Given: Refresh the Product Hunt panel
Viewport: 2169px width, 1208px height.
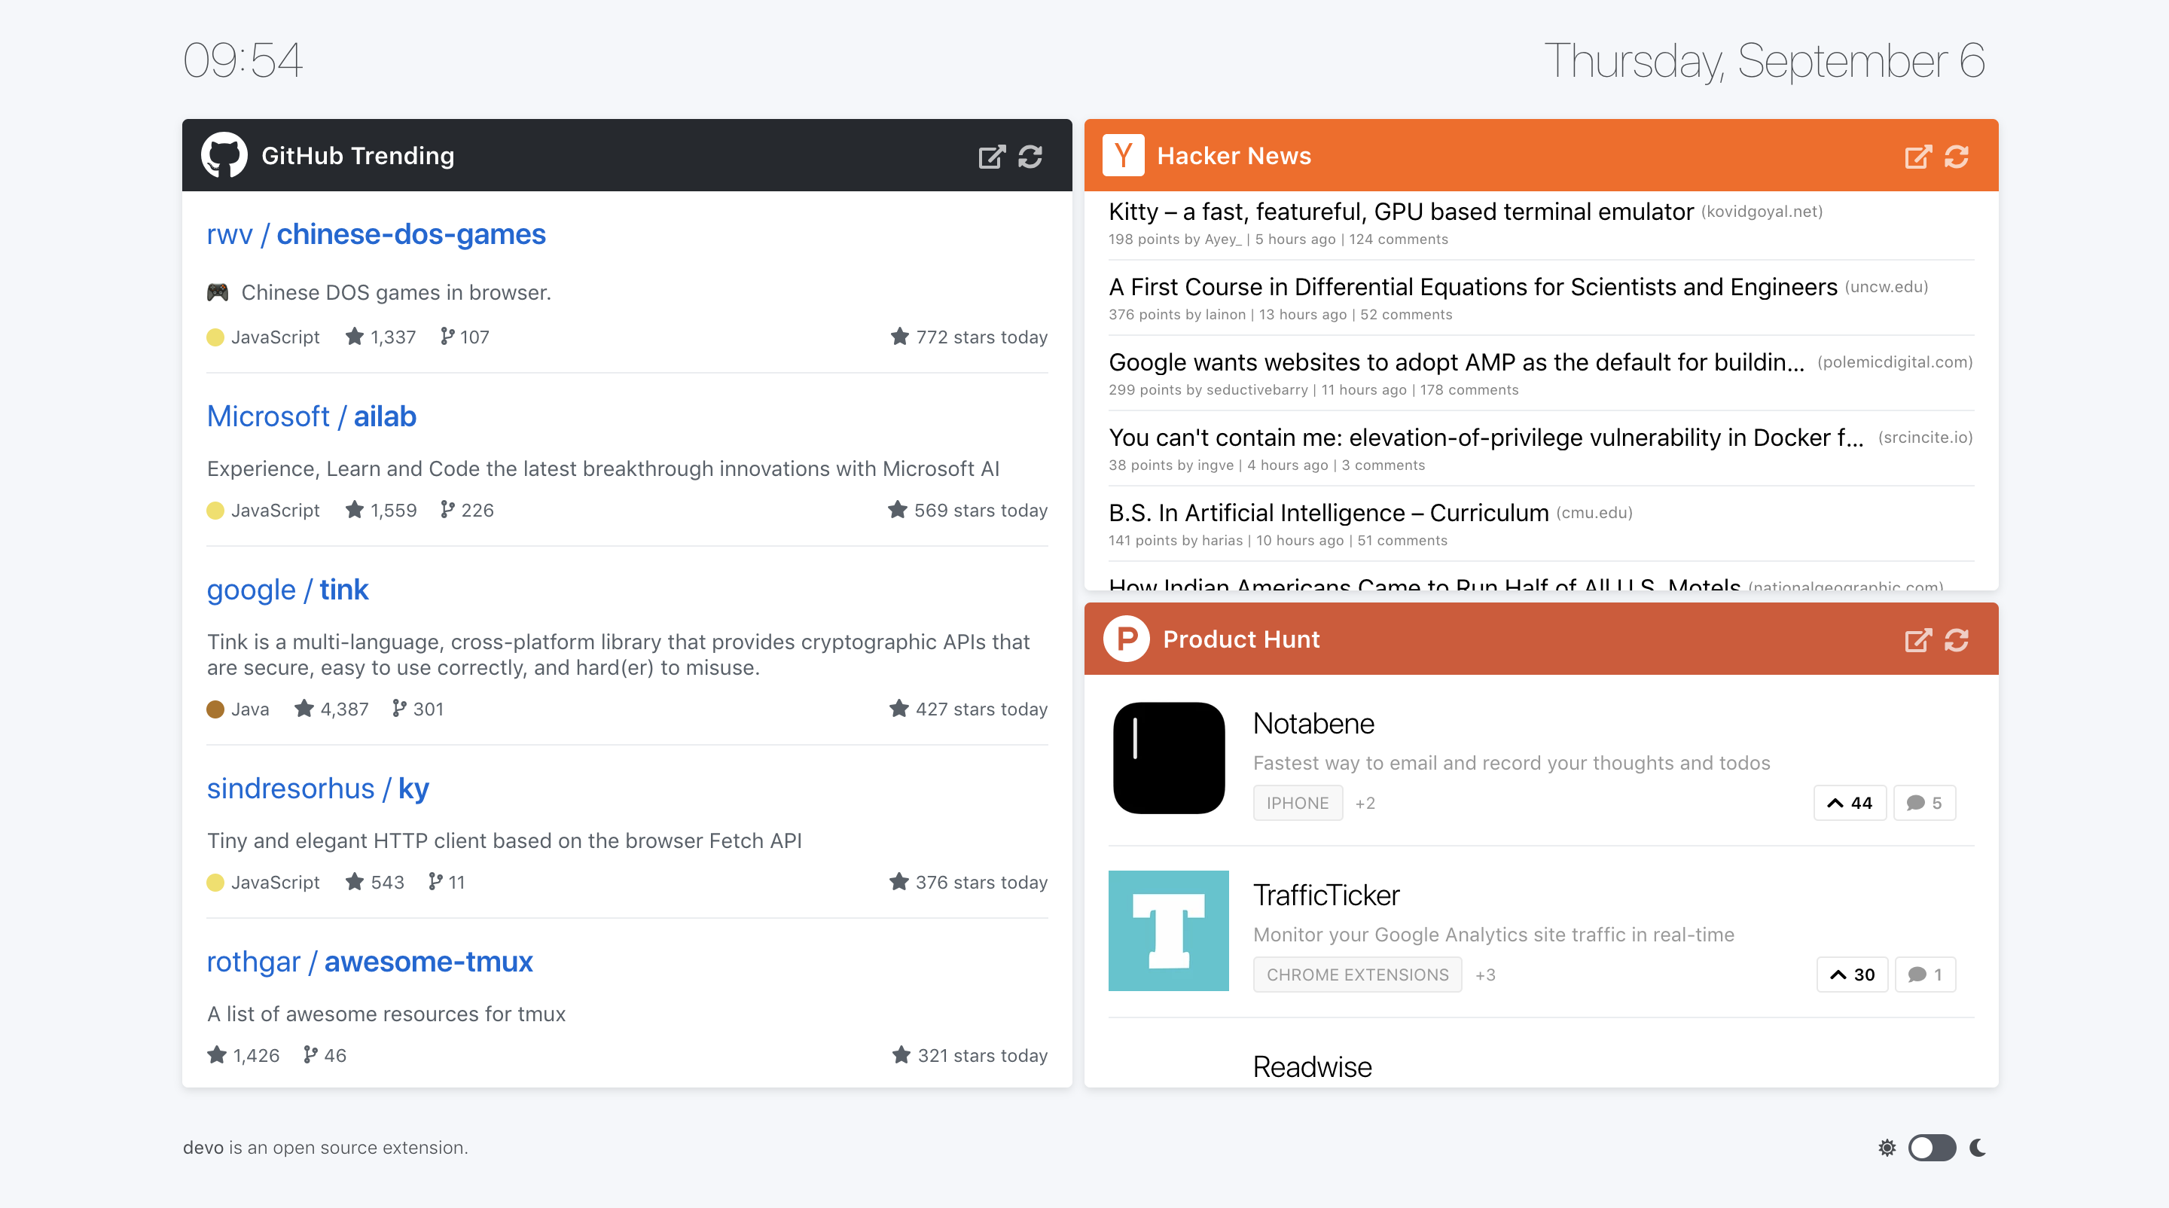Looking at the screenshot, I should tap(1956, 641).
